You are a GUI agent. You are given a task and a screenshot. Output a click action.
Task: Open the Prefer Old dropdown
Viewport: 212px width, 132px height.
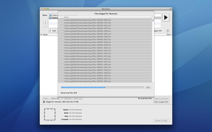(56, 98)
